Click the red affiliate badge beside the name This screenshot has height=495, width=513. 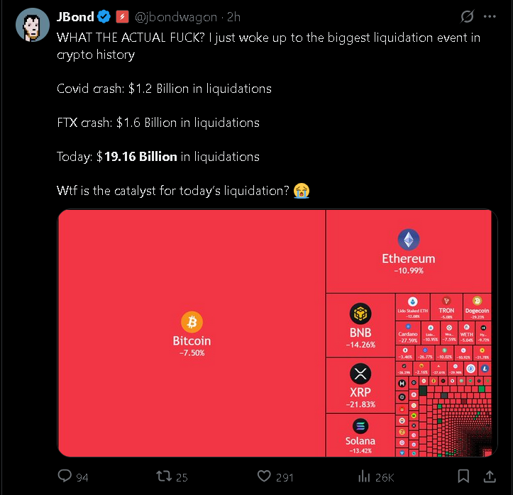121,17
